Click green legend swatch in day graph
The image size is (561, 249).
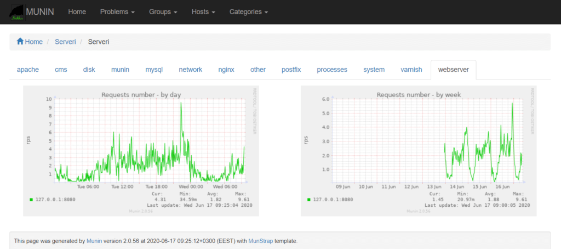point(31,199)
